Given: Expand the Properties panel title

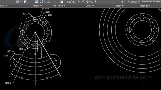Looking at the screenshot, I should (x=144, y=6).
